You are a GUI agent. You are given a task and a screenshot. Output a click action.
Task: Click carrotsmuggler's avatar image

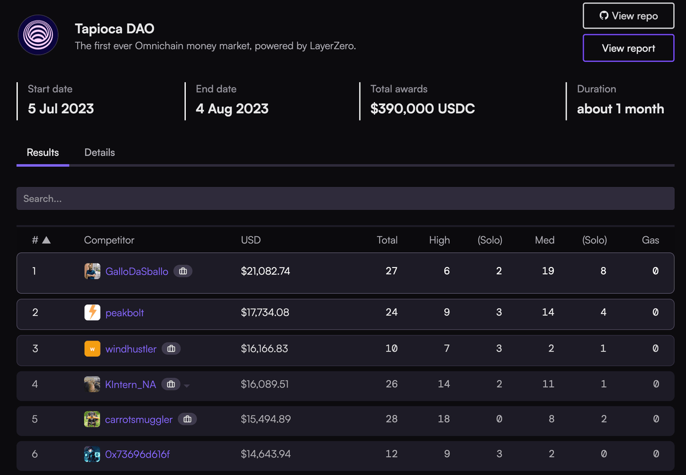coord(92,420)
